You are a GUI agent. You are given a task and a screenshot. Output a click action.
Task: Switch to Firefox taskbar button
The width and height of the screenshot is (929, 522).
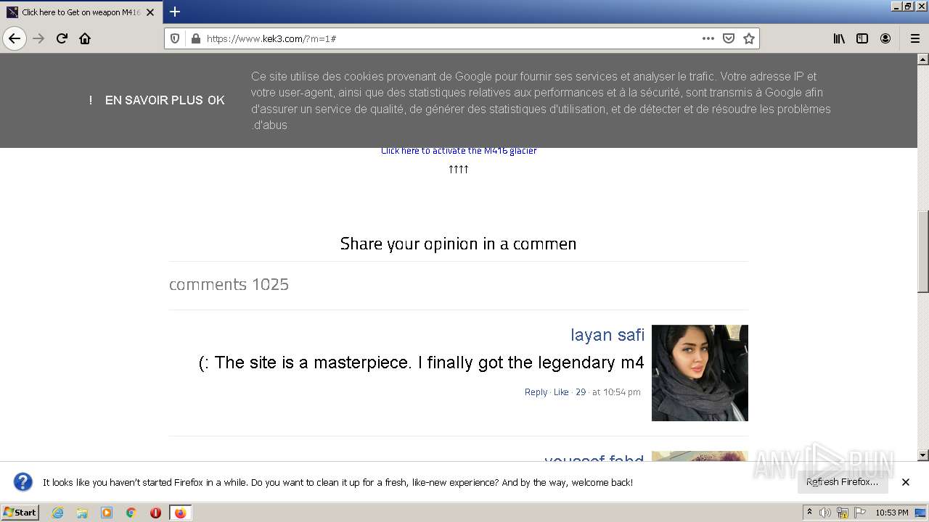pos(180,513)
